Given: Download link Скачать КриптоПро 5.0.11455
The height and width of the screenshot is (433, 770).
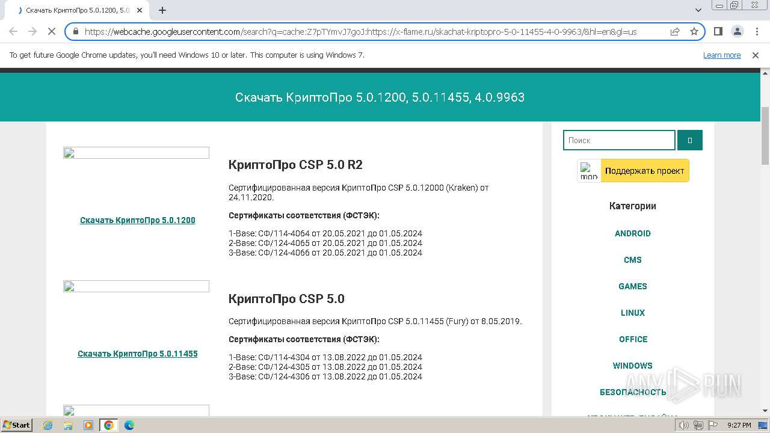Looking at the screenshot, I should (138, 354).
